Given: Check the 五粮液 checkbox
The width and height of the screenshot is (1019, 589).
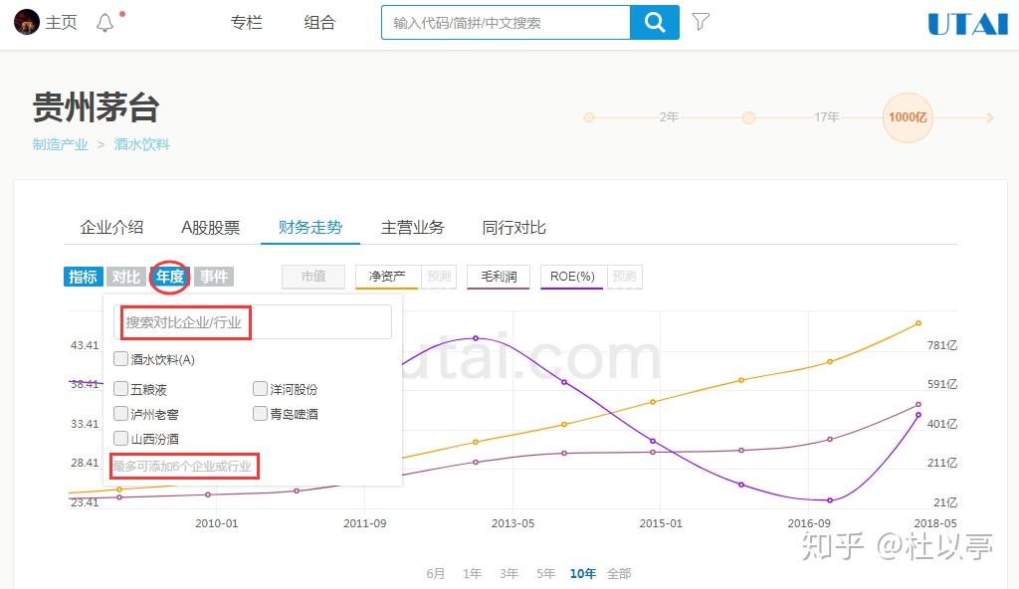Looking at the screenshot, I should coord(120,389).
